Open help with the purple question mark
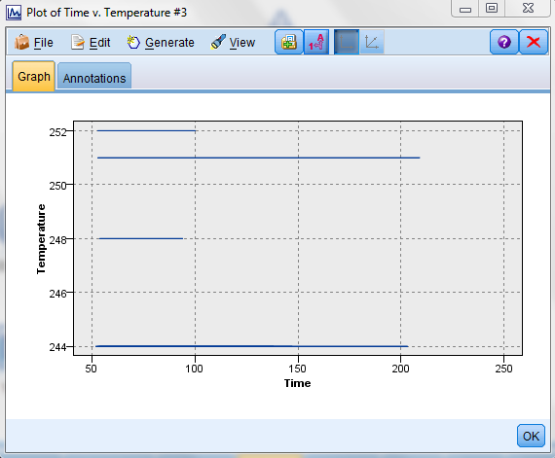555x458 pixels. [504, 42]
